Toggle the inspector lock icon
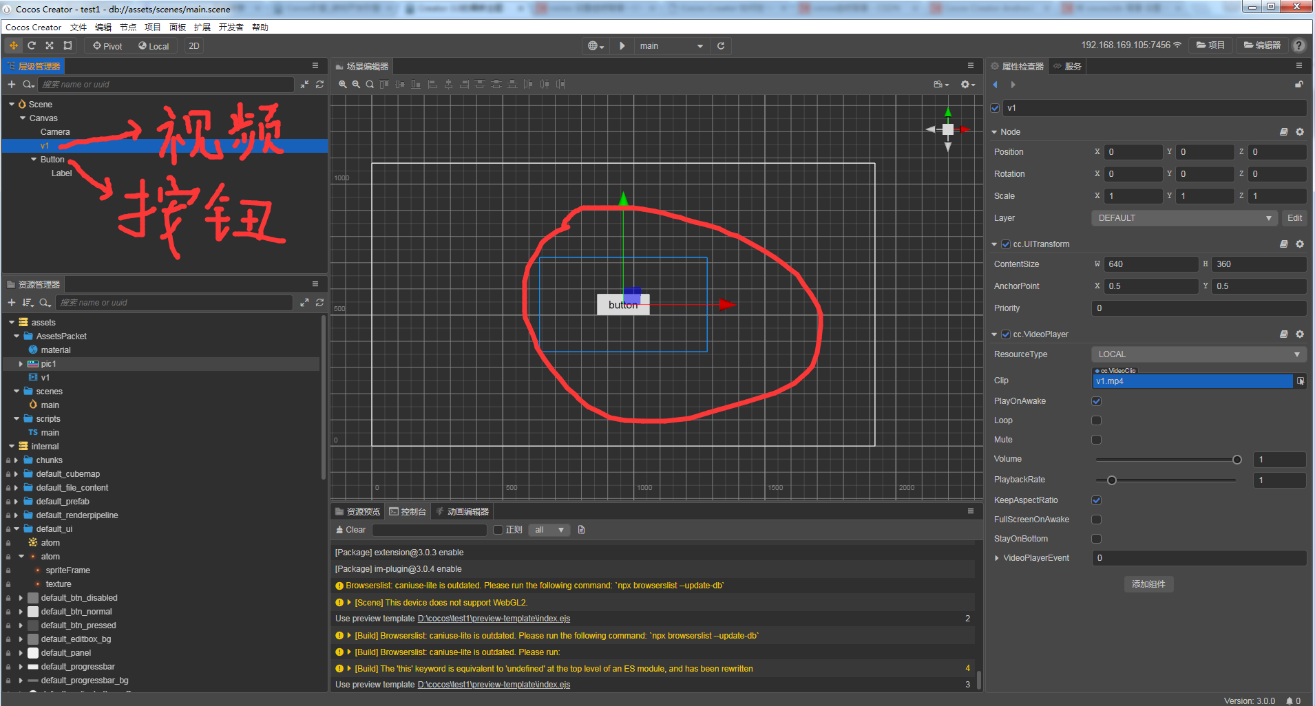This screenshot has width=1315, height=706. [x=1299, y=85]
